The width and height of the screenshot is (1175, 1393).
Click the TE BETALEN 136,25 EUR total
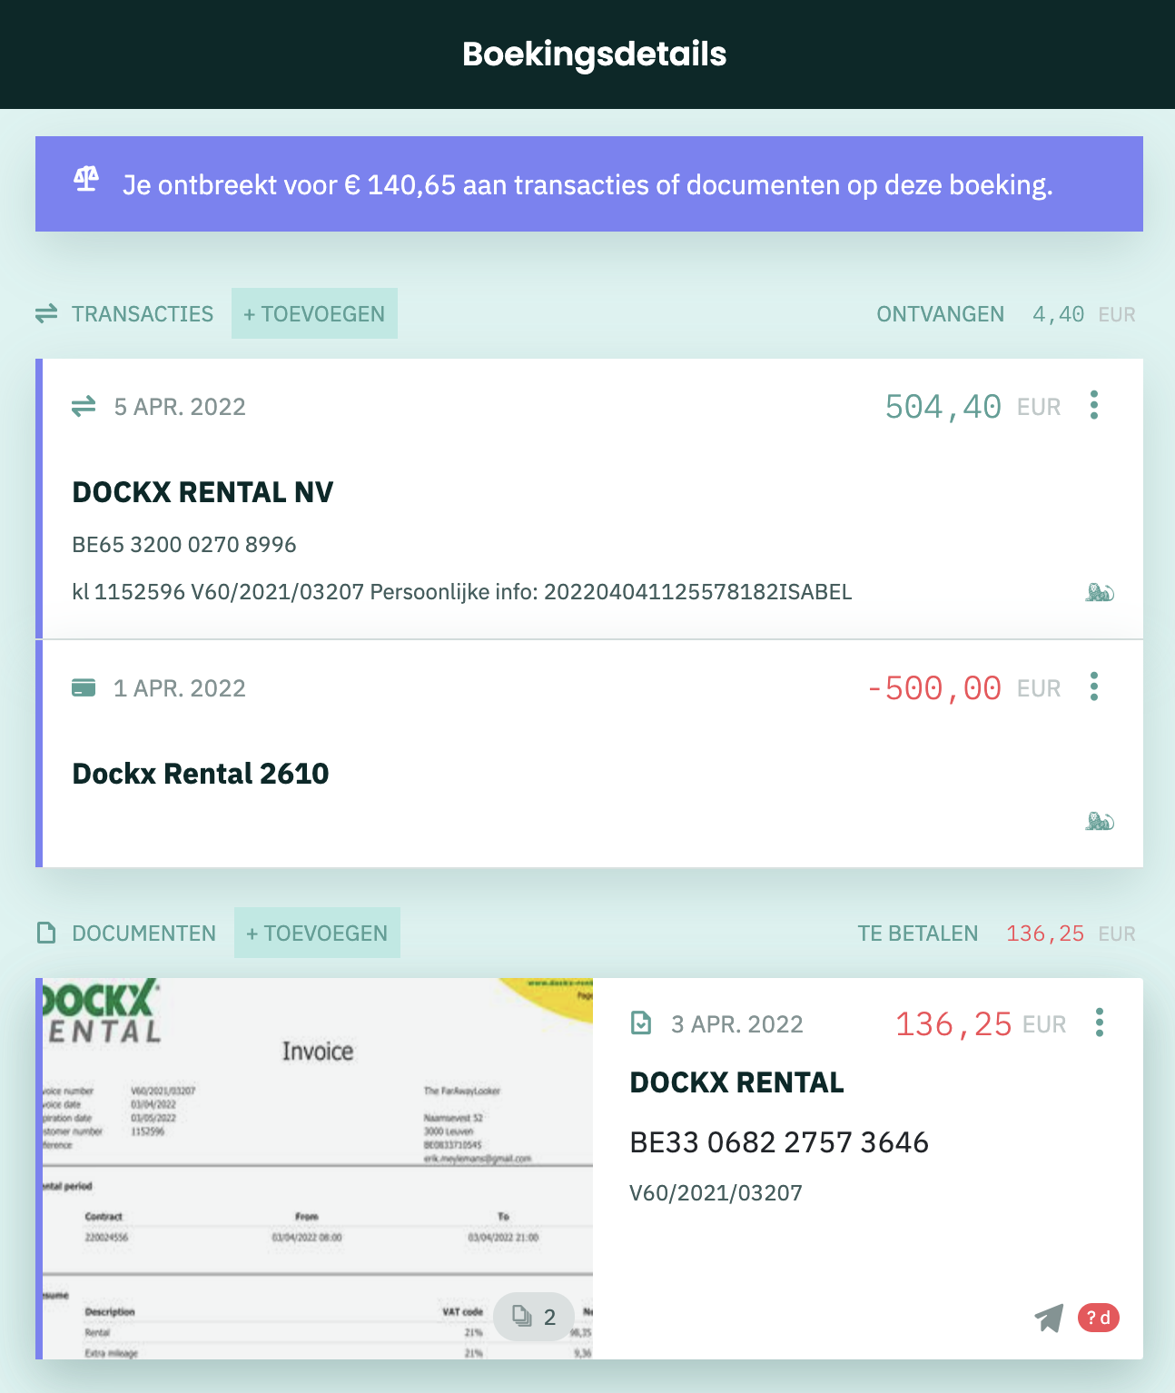(x=997, y=934)
